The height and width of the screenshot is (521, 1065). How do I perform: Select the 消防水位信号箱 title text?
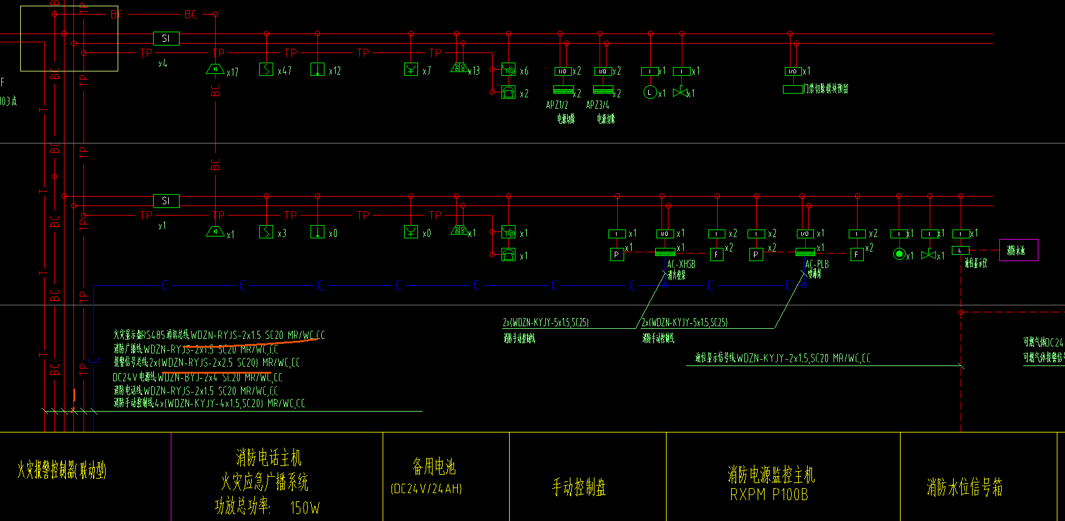[x=965, y=487]
